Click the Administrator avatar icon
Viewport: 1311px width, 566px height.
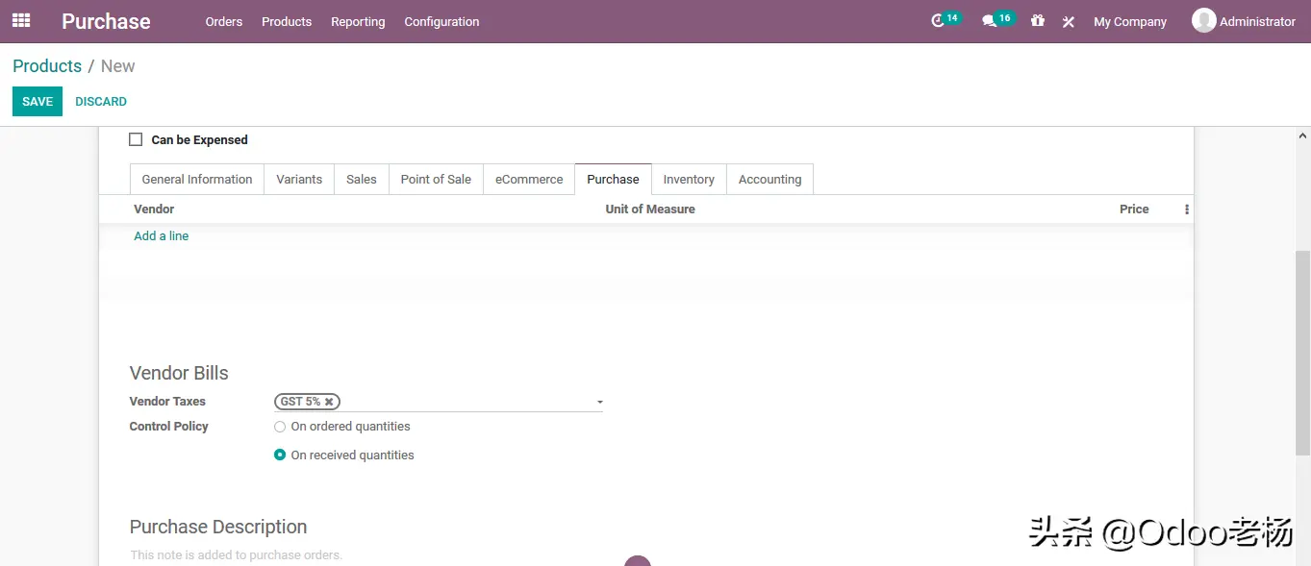(1203, 20)
